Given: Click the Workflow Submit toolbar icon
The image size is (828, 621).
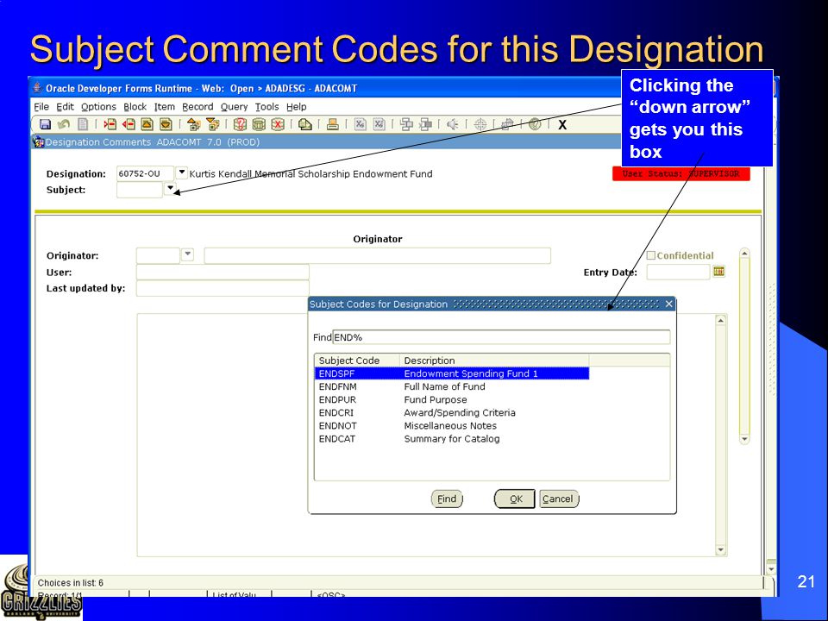Looking at the screenshot, I should click(406, 124).
